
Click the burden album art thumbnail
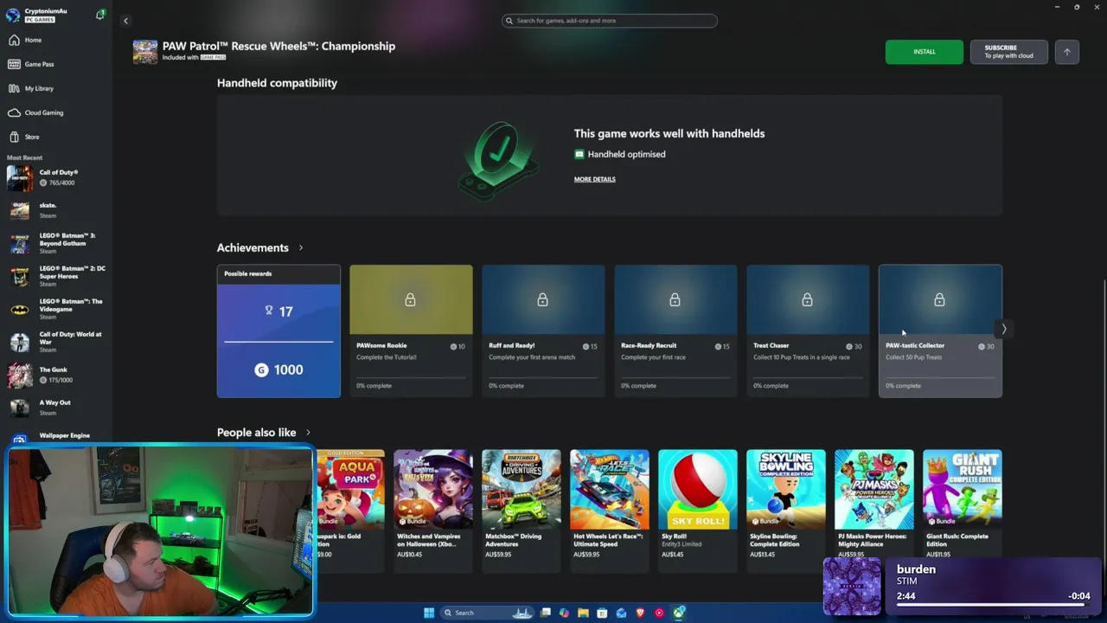[852, 586]
